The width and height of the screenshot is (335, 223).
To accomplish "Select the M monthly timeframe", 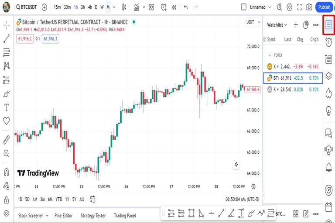I will tap(108, 7).
